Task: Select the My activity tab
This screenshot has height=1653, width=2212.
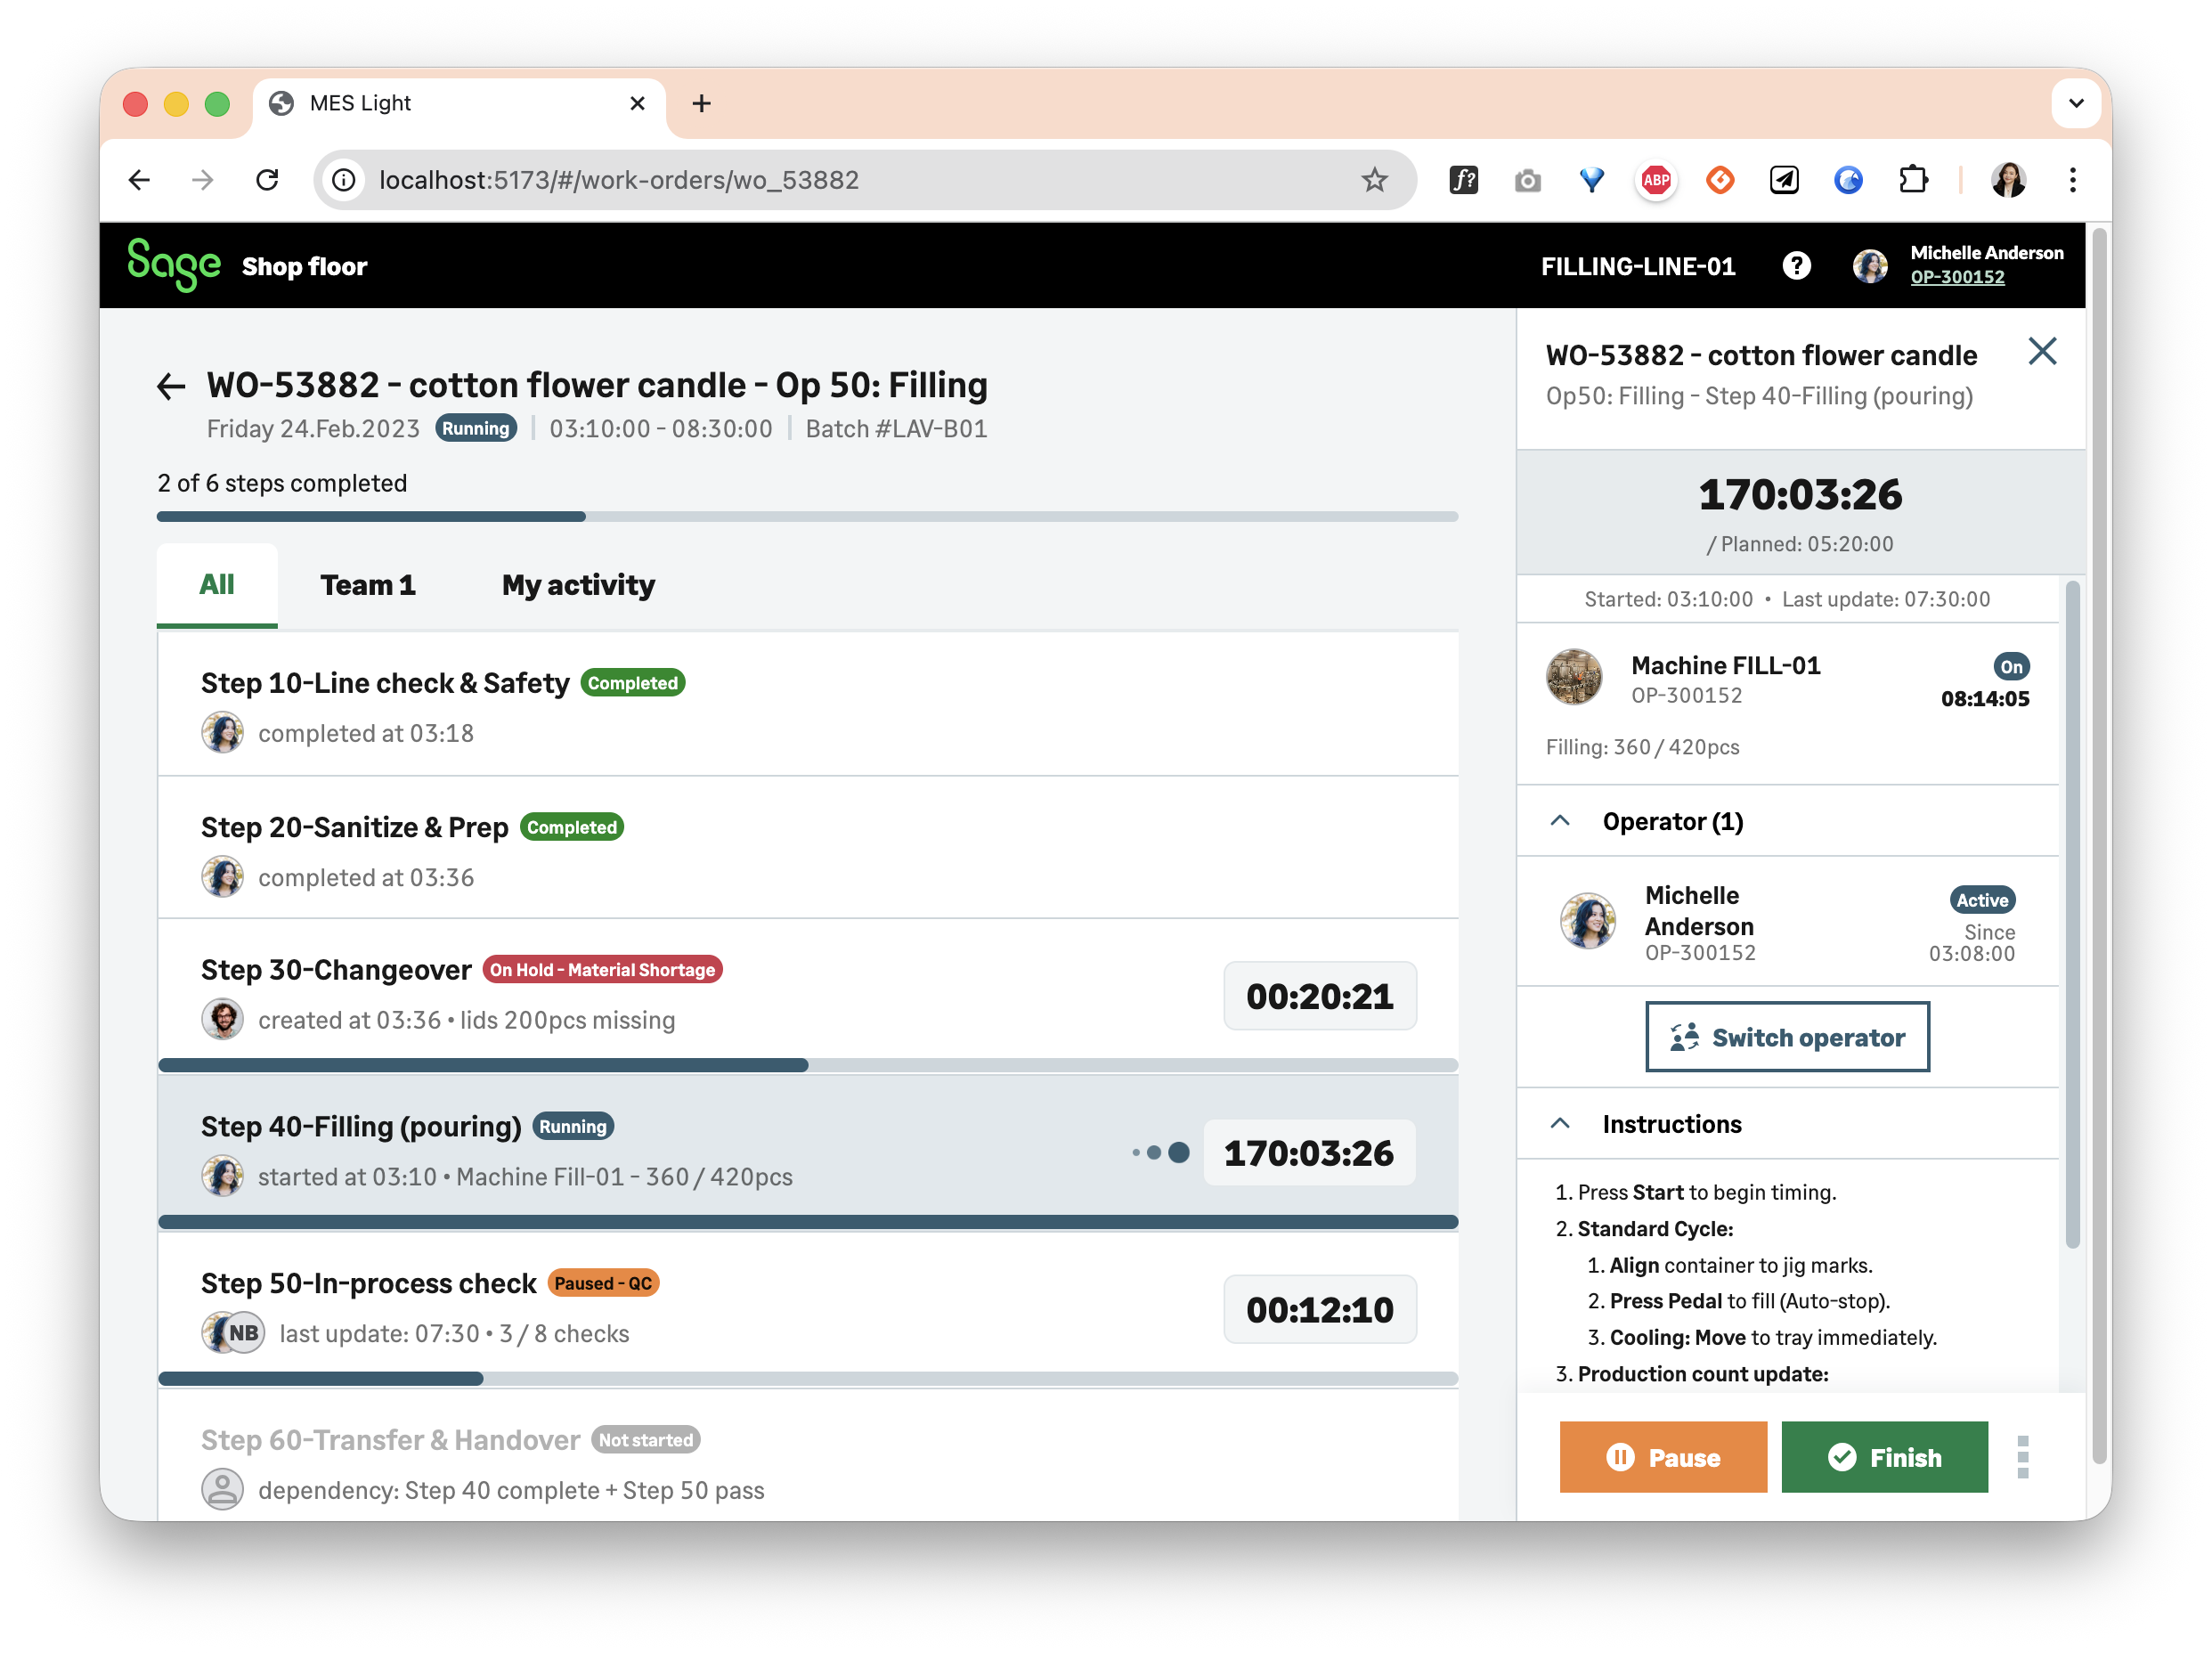Action: click(578, 585)
